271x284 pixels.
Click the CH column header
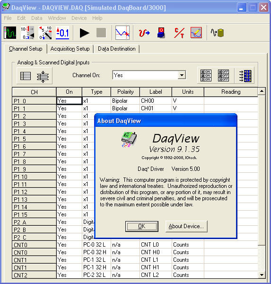click(x=34, y=92)
